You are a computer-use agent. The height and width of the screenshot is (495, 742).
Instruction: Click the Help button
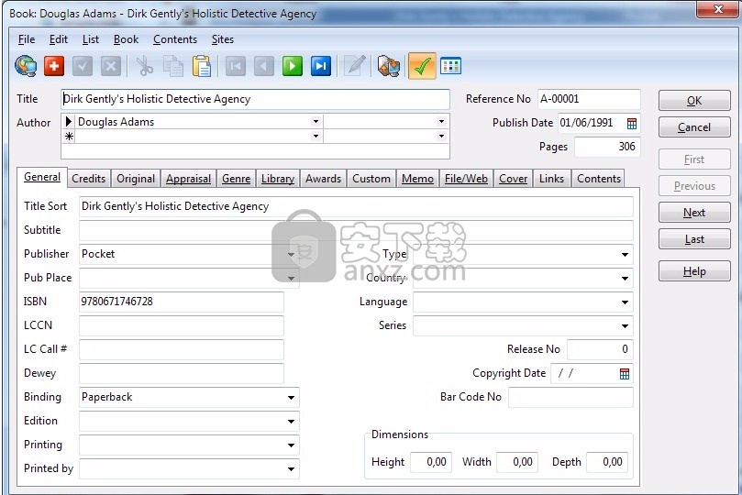tap(694, 271)
